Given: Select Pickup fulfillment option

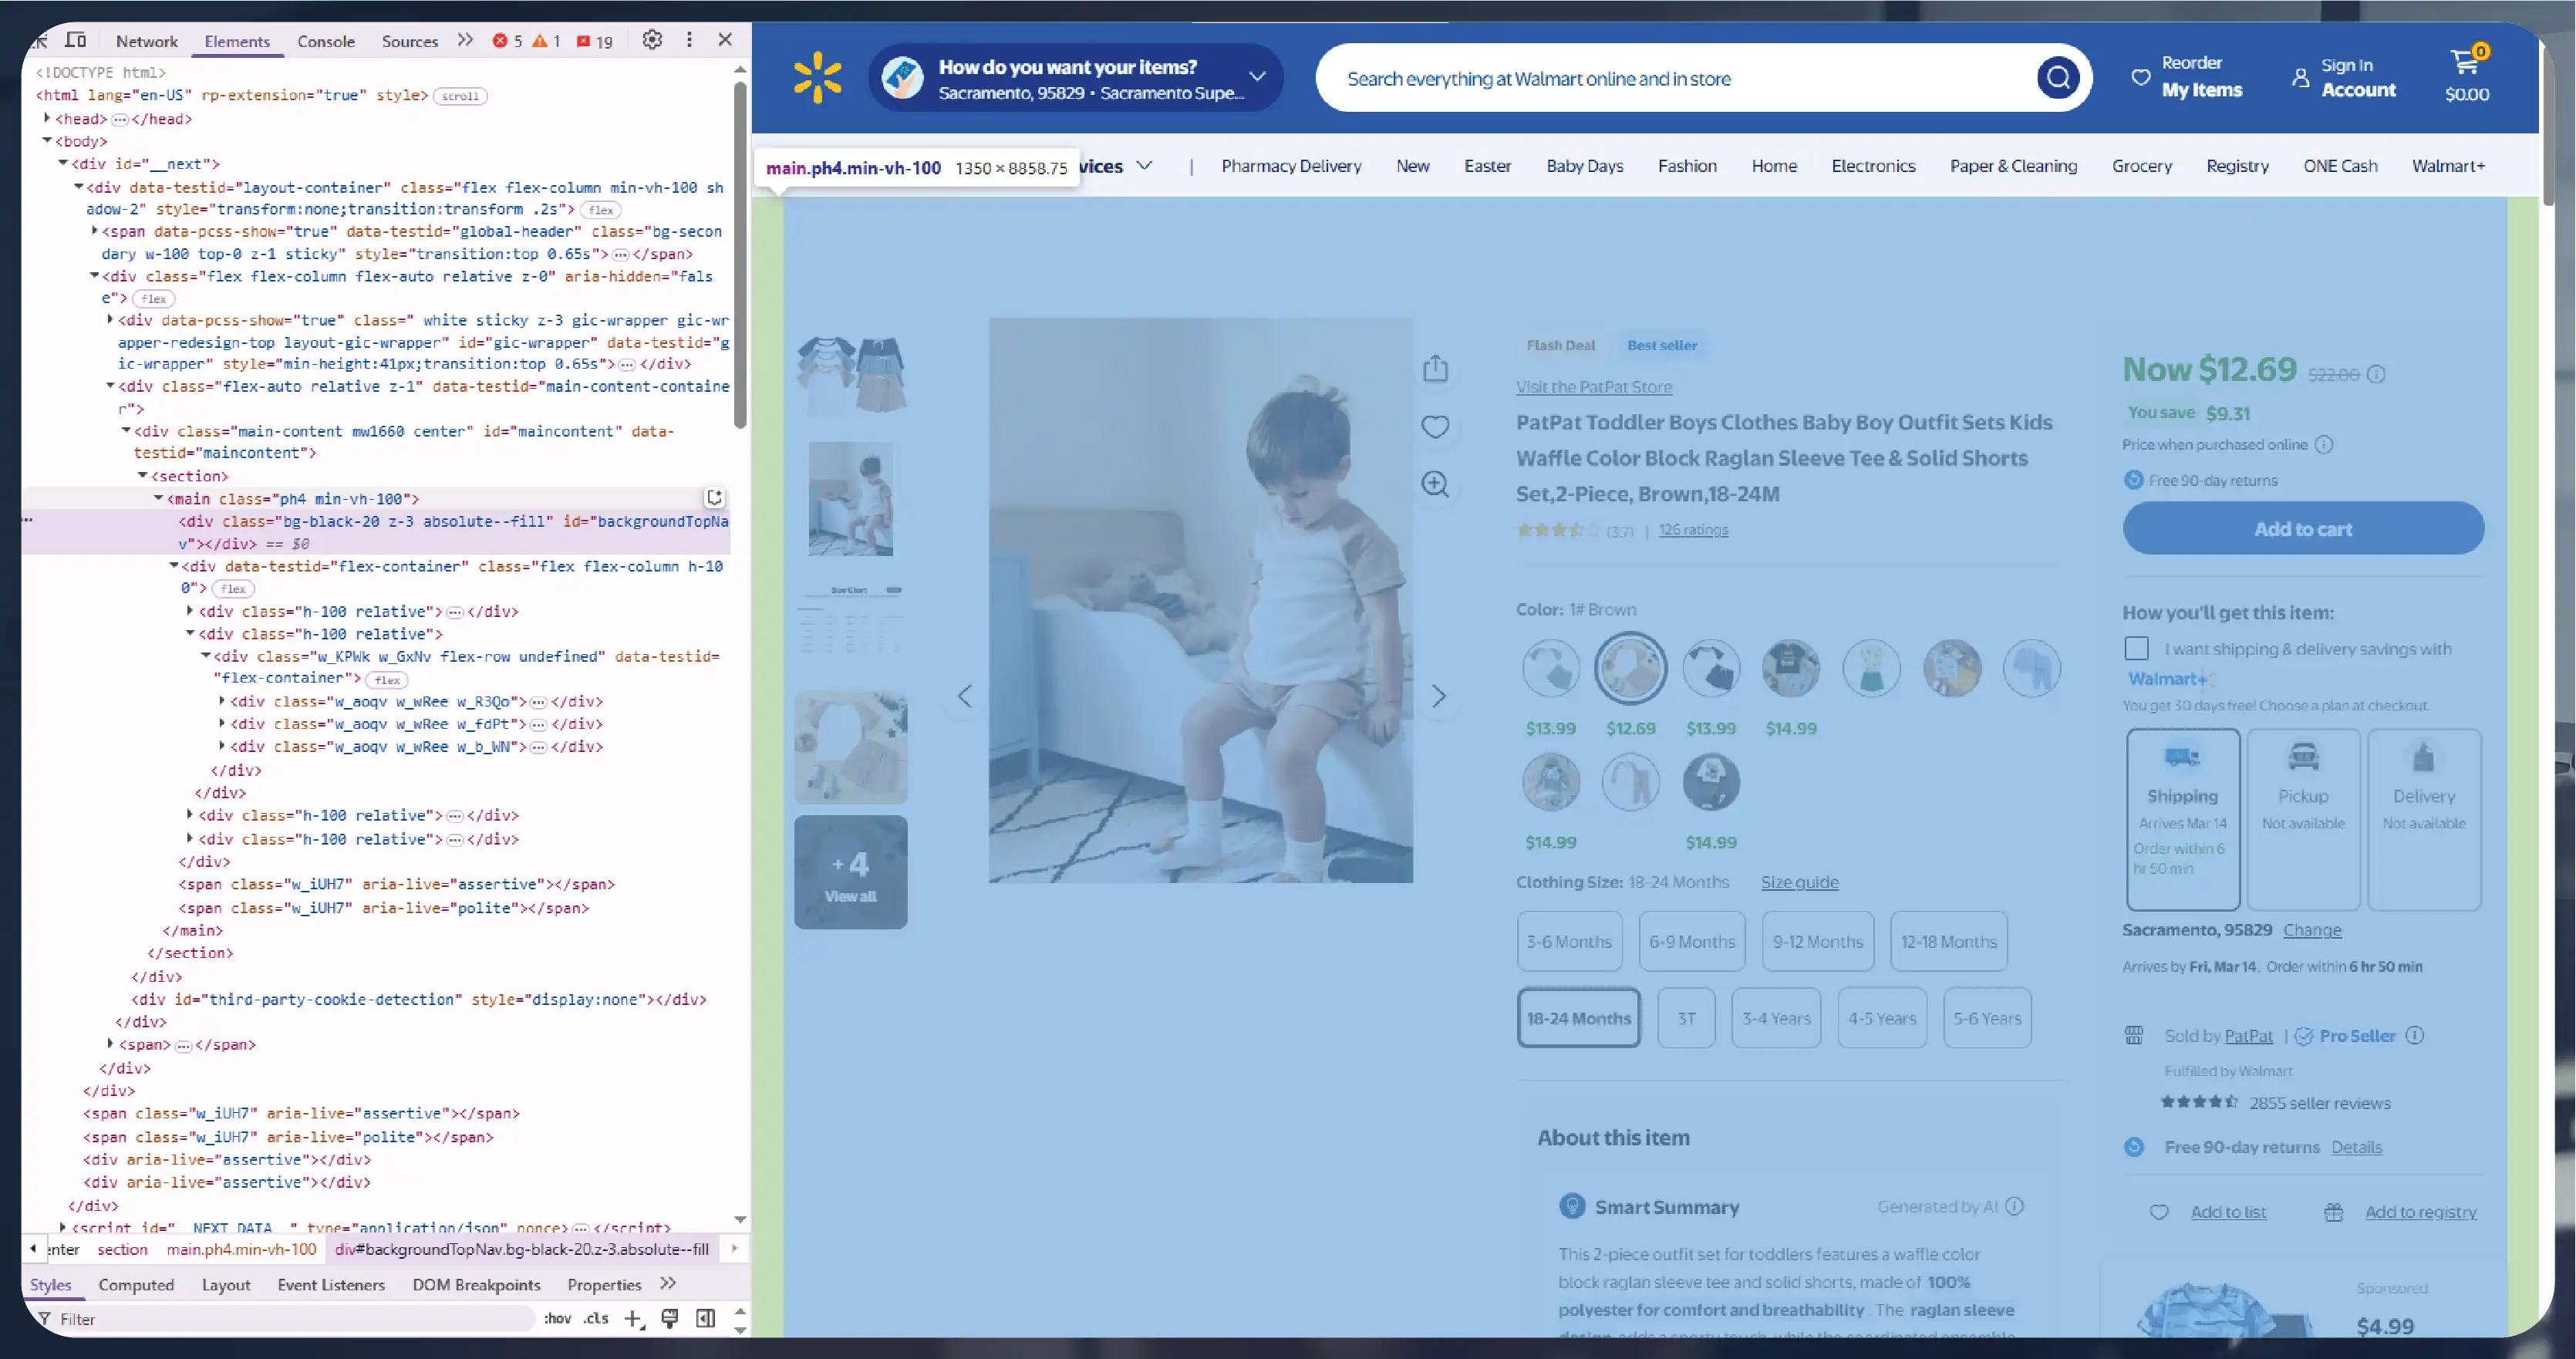Looking at the screenshot, I should (x=2303, y=819).
